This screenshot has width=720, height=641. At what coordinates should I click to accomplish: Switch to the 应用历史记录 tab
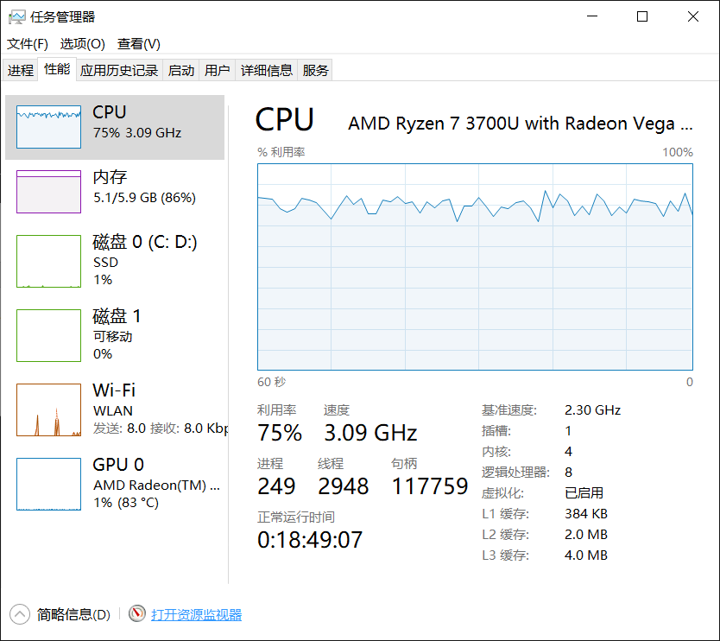point(119,71)
